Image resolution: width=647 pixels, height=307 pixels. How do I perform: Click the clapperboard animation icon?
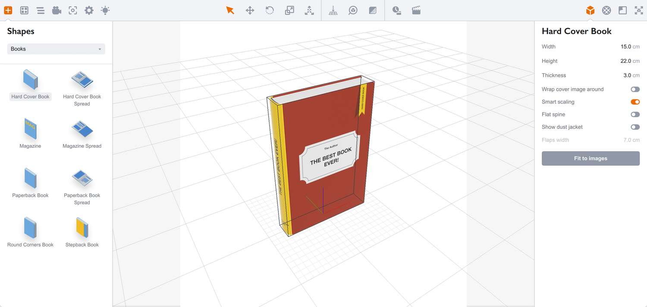(416, 10)
